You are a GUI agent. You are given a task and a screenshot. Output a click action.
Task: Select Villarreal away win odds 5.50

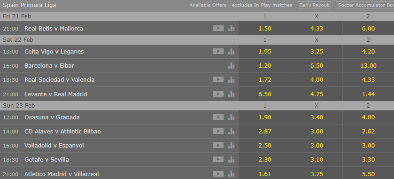[x=368, y=174]
